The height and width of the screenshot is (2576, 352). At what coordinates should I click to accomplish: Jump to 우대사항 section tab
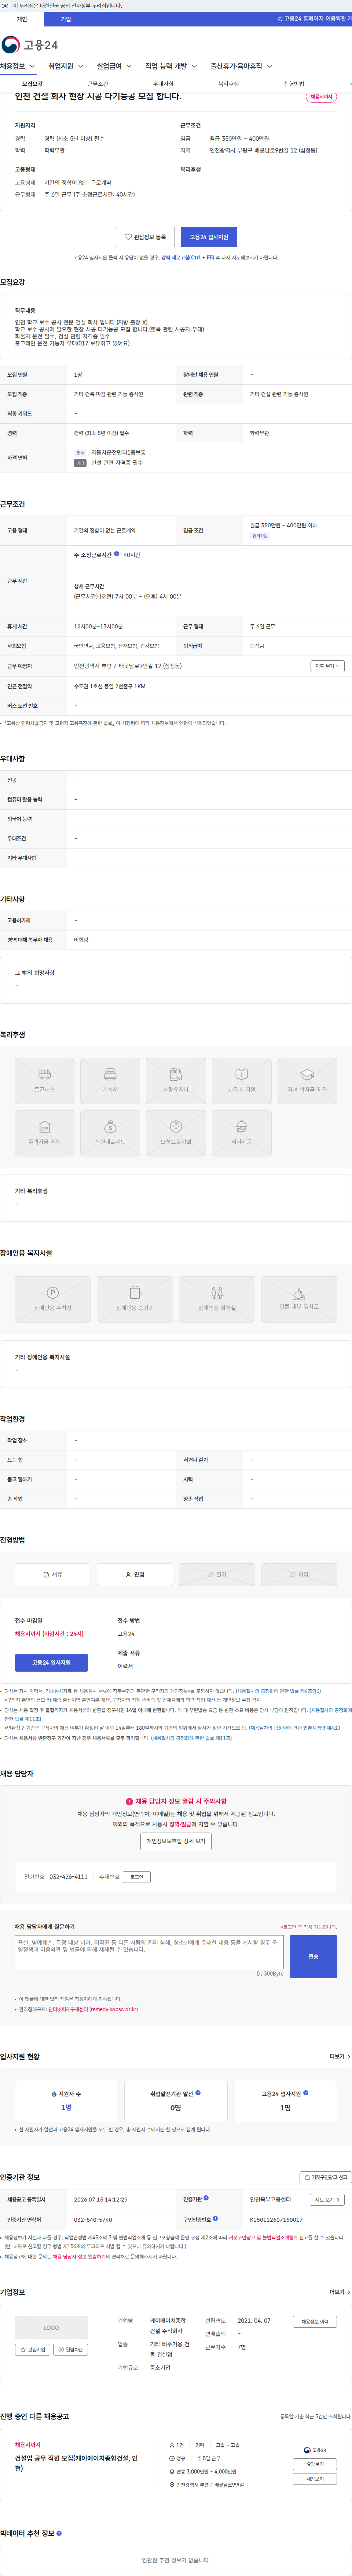click(164, 84)
